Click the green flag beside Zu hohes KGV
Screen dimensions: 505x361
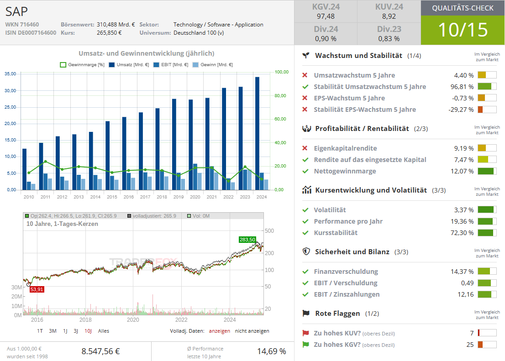(305, 345)
